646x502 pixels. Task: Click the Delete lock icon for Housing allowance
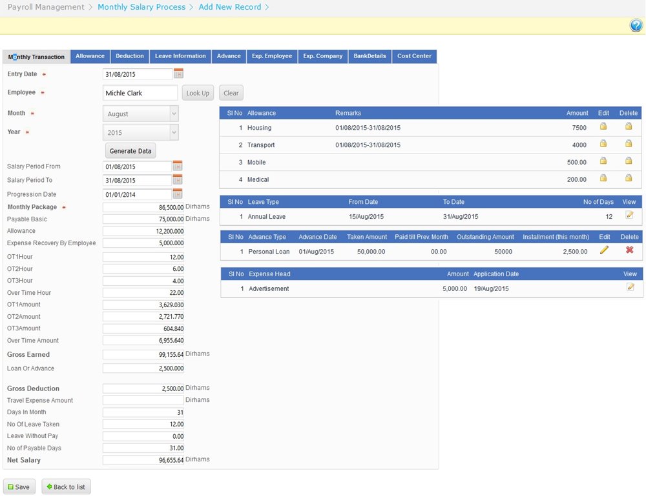629,126
